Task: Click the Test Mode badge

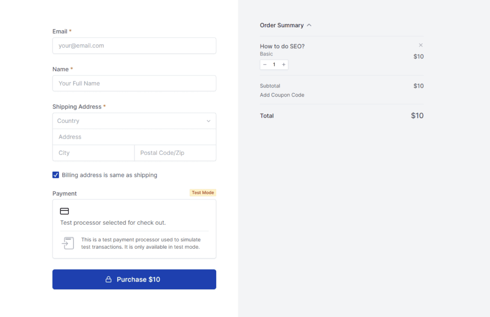Action: (203, 193)
